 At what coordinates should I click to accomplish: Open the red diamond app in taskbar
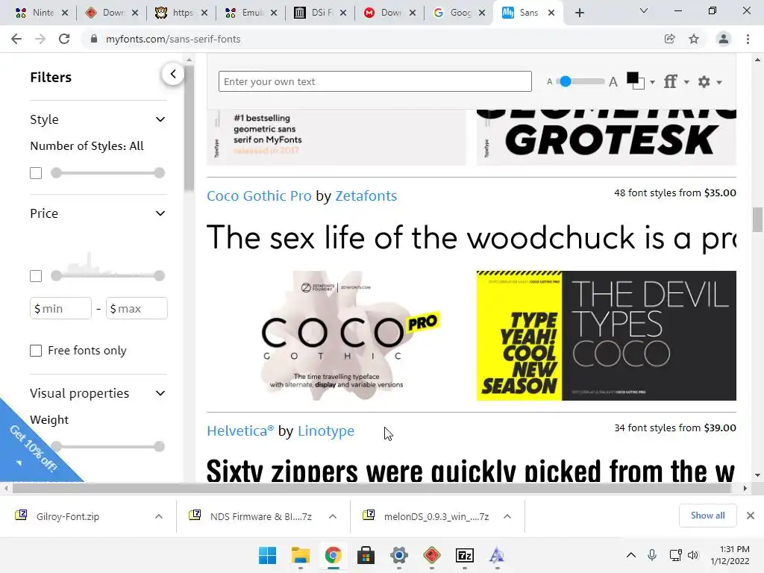[x=432, y=555]
